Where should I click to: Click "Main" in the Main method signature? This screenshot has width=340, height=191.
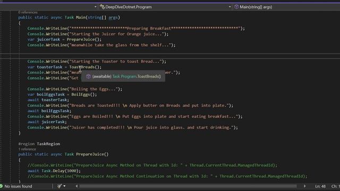pyautogui.click(x=81, y=18)
